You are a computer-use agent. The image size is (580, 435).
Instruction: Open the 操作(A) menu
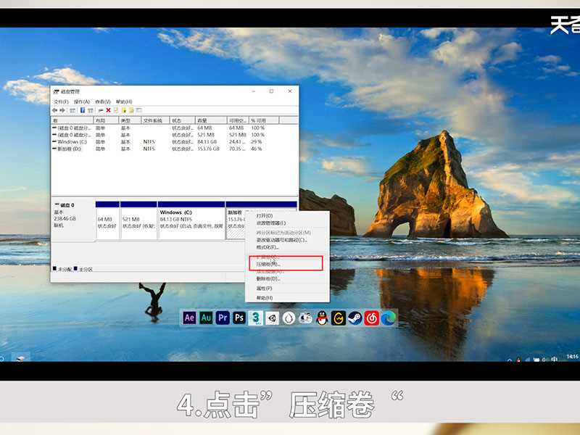[81, 101]
